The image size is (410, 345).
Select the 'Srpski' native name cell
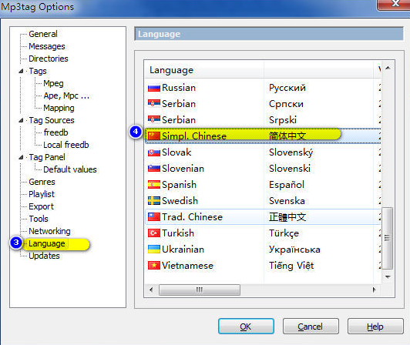283,120
